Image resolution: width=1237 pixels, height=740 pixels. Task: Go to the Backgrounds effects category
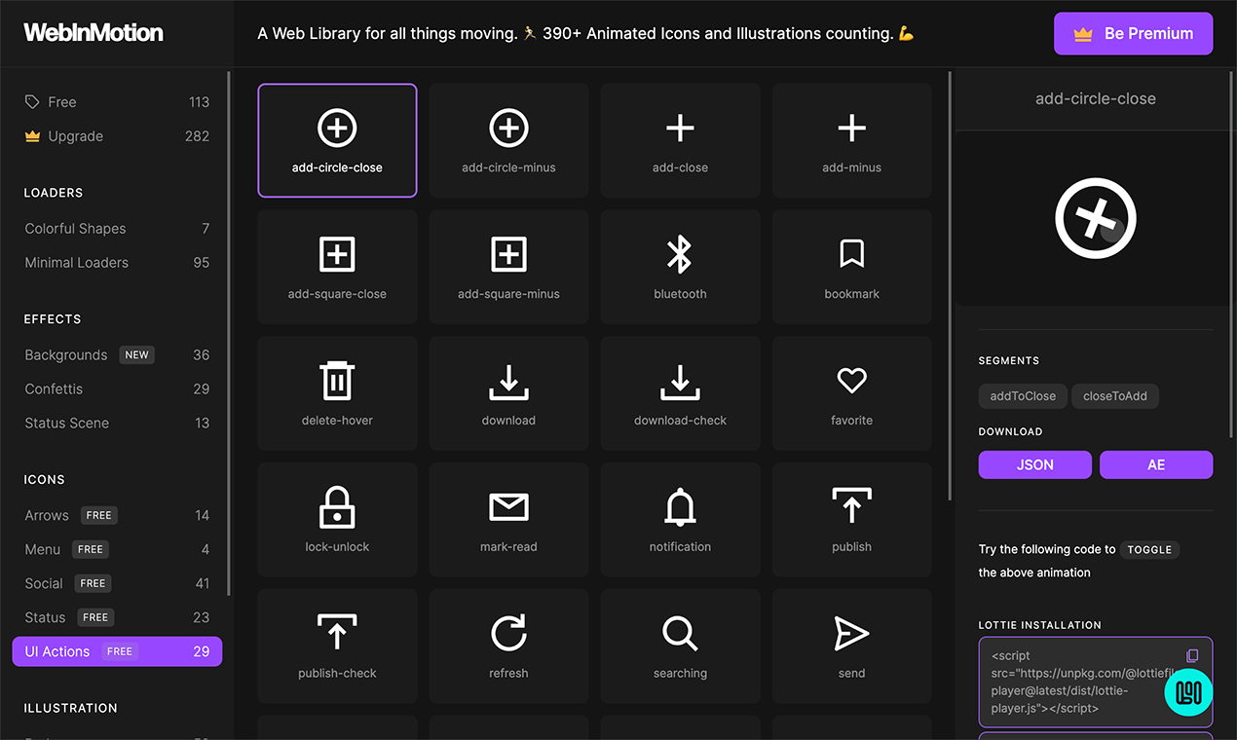point(66,355)
